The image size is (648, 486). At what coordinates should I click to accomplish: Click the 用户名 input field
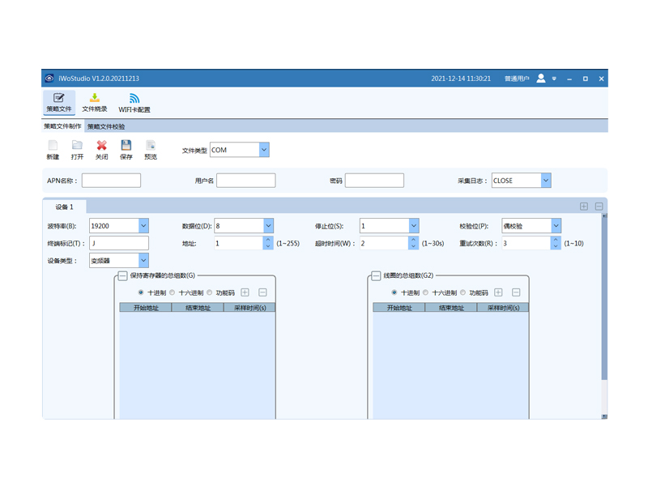coord(246,180)
